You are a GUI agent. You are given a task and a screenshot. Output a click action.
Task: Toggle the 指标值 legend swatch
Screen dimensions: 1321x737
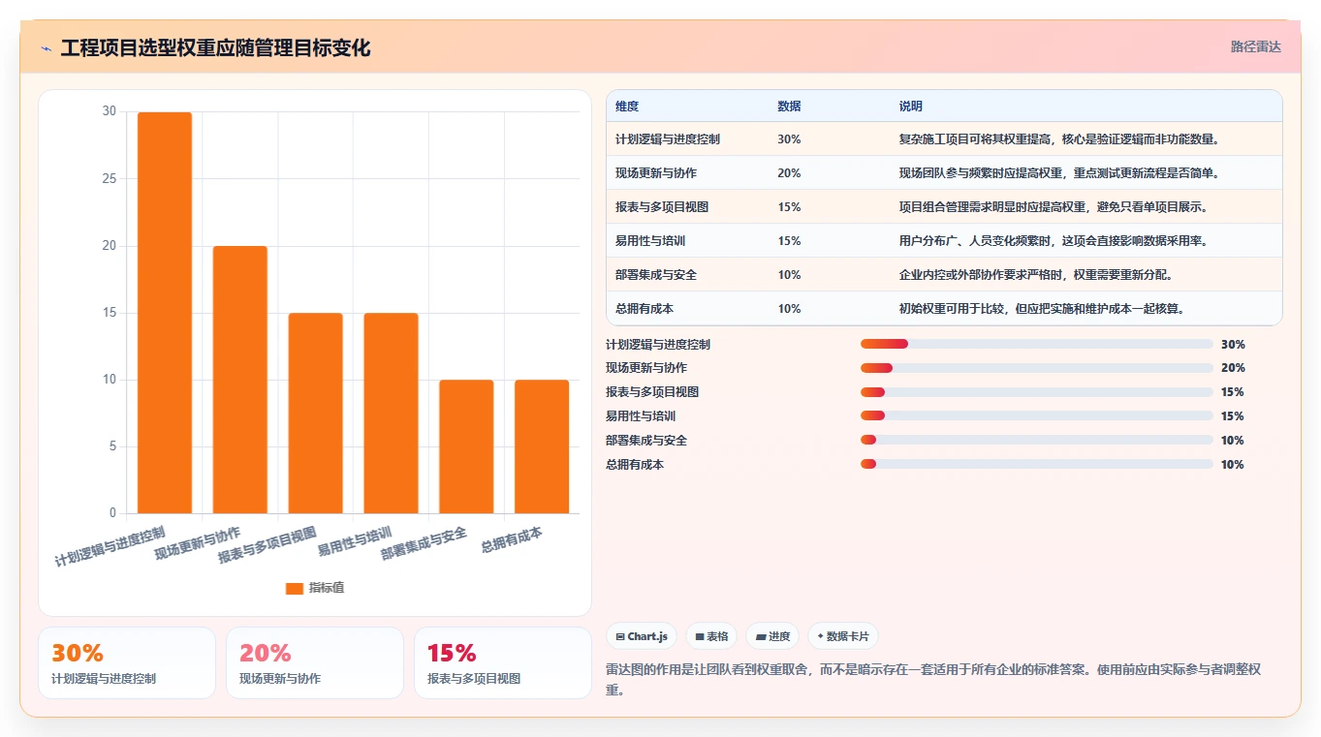[295, 589]
